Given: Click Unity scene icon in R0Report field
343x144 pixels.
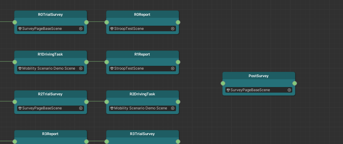Looking at the screenshot, I should click(x=112, y=28).
